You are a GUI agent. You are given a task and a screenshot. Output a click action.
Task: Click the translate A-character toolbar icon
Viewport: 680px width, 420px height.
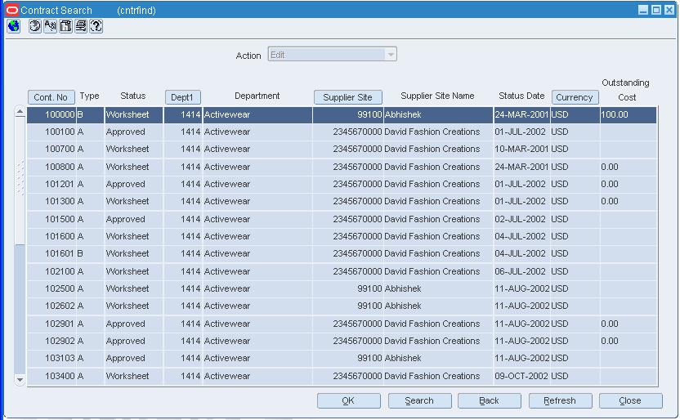tap(51, 26)
